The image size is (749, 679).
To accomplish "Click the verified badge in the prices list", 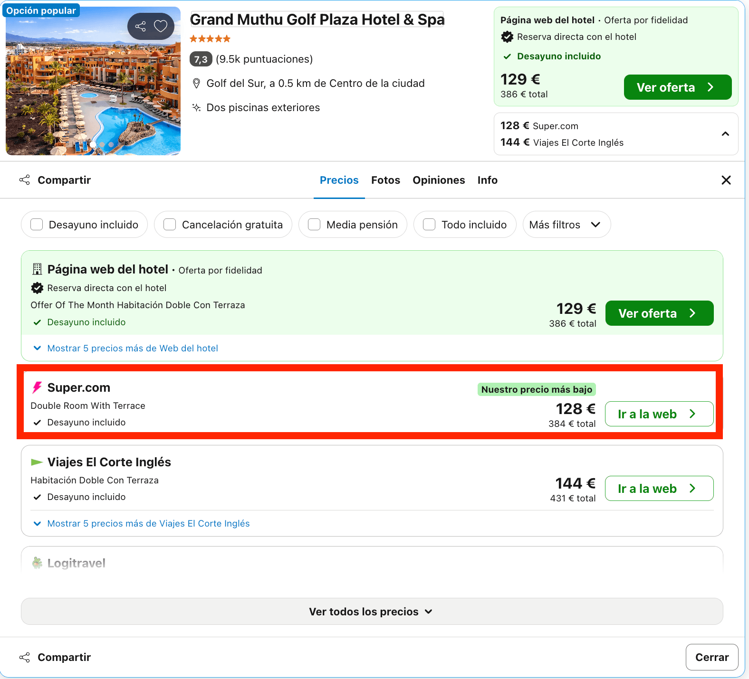I will [x=37, y=288].
